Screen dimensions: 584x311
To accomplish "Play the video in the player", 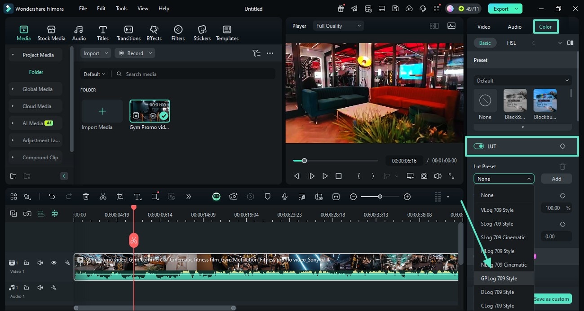I will tap(325, 176).
